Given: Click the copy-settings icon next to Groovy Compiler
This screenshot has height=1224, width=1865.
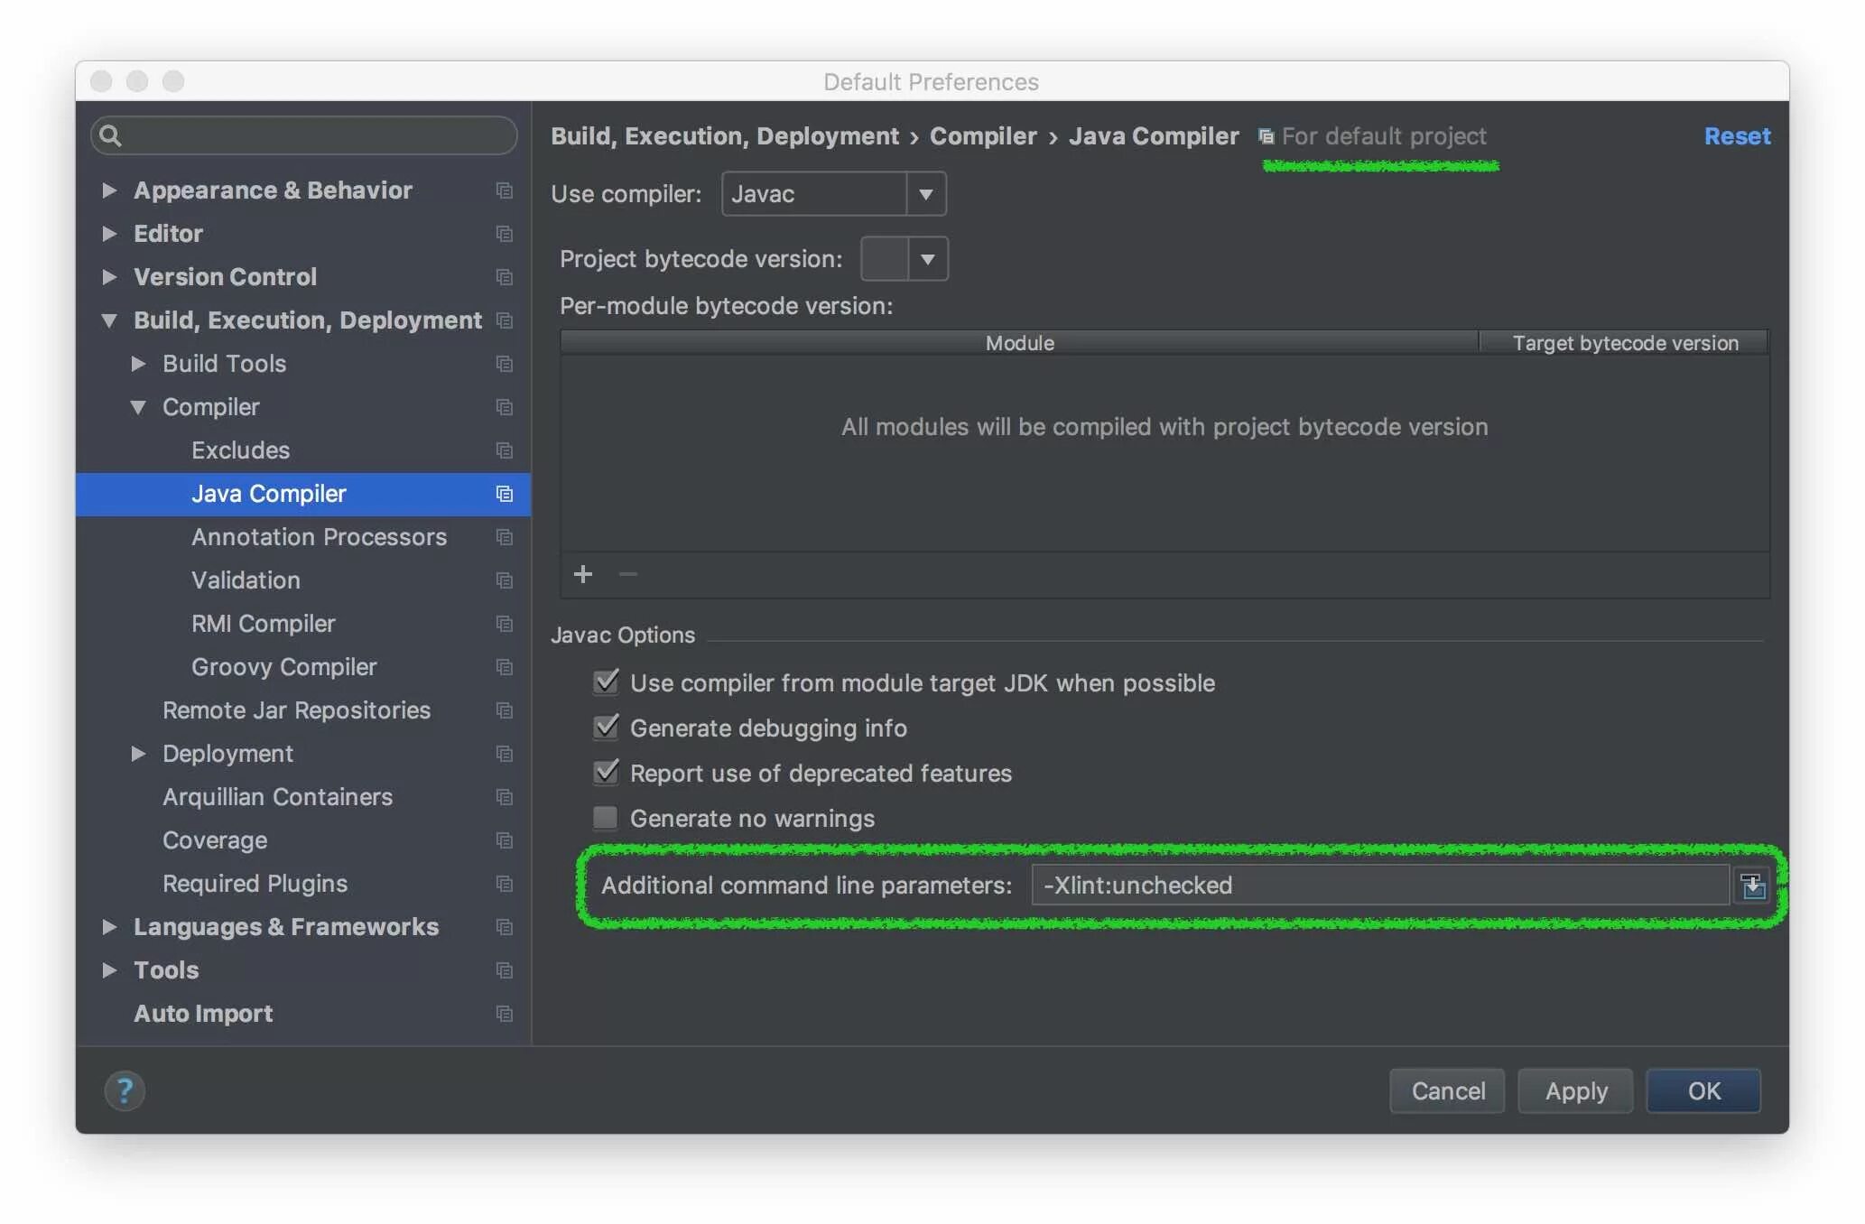Looking at the screenshot, I should pyautogui.click(x=503, y=667).
